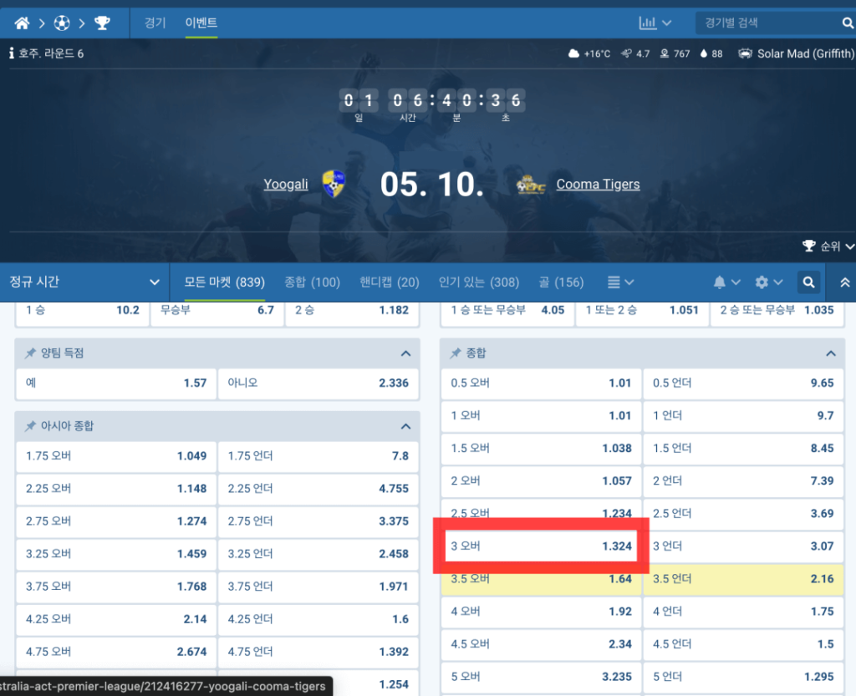Switch to the 경기 tab
Screen dimensions: 856x696
pos(155,23)
